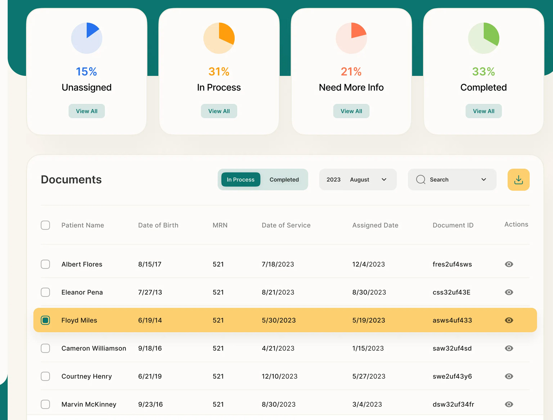The width and height of the screenshot is (553, 420).
Task: Click the 15% Unassigned percentage
Action: tap(86, 72)
